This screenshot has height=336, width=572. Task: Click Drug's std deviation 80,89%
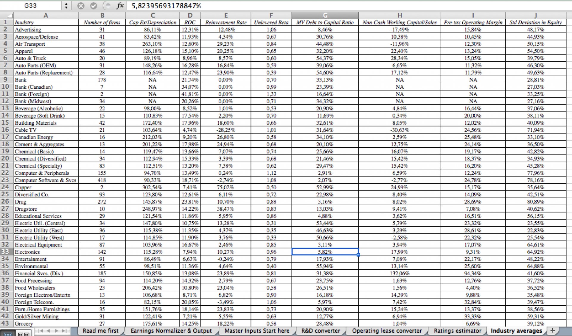[536, 202]
